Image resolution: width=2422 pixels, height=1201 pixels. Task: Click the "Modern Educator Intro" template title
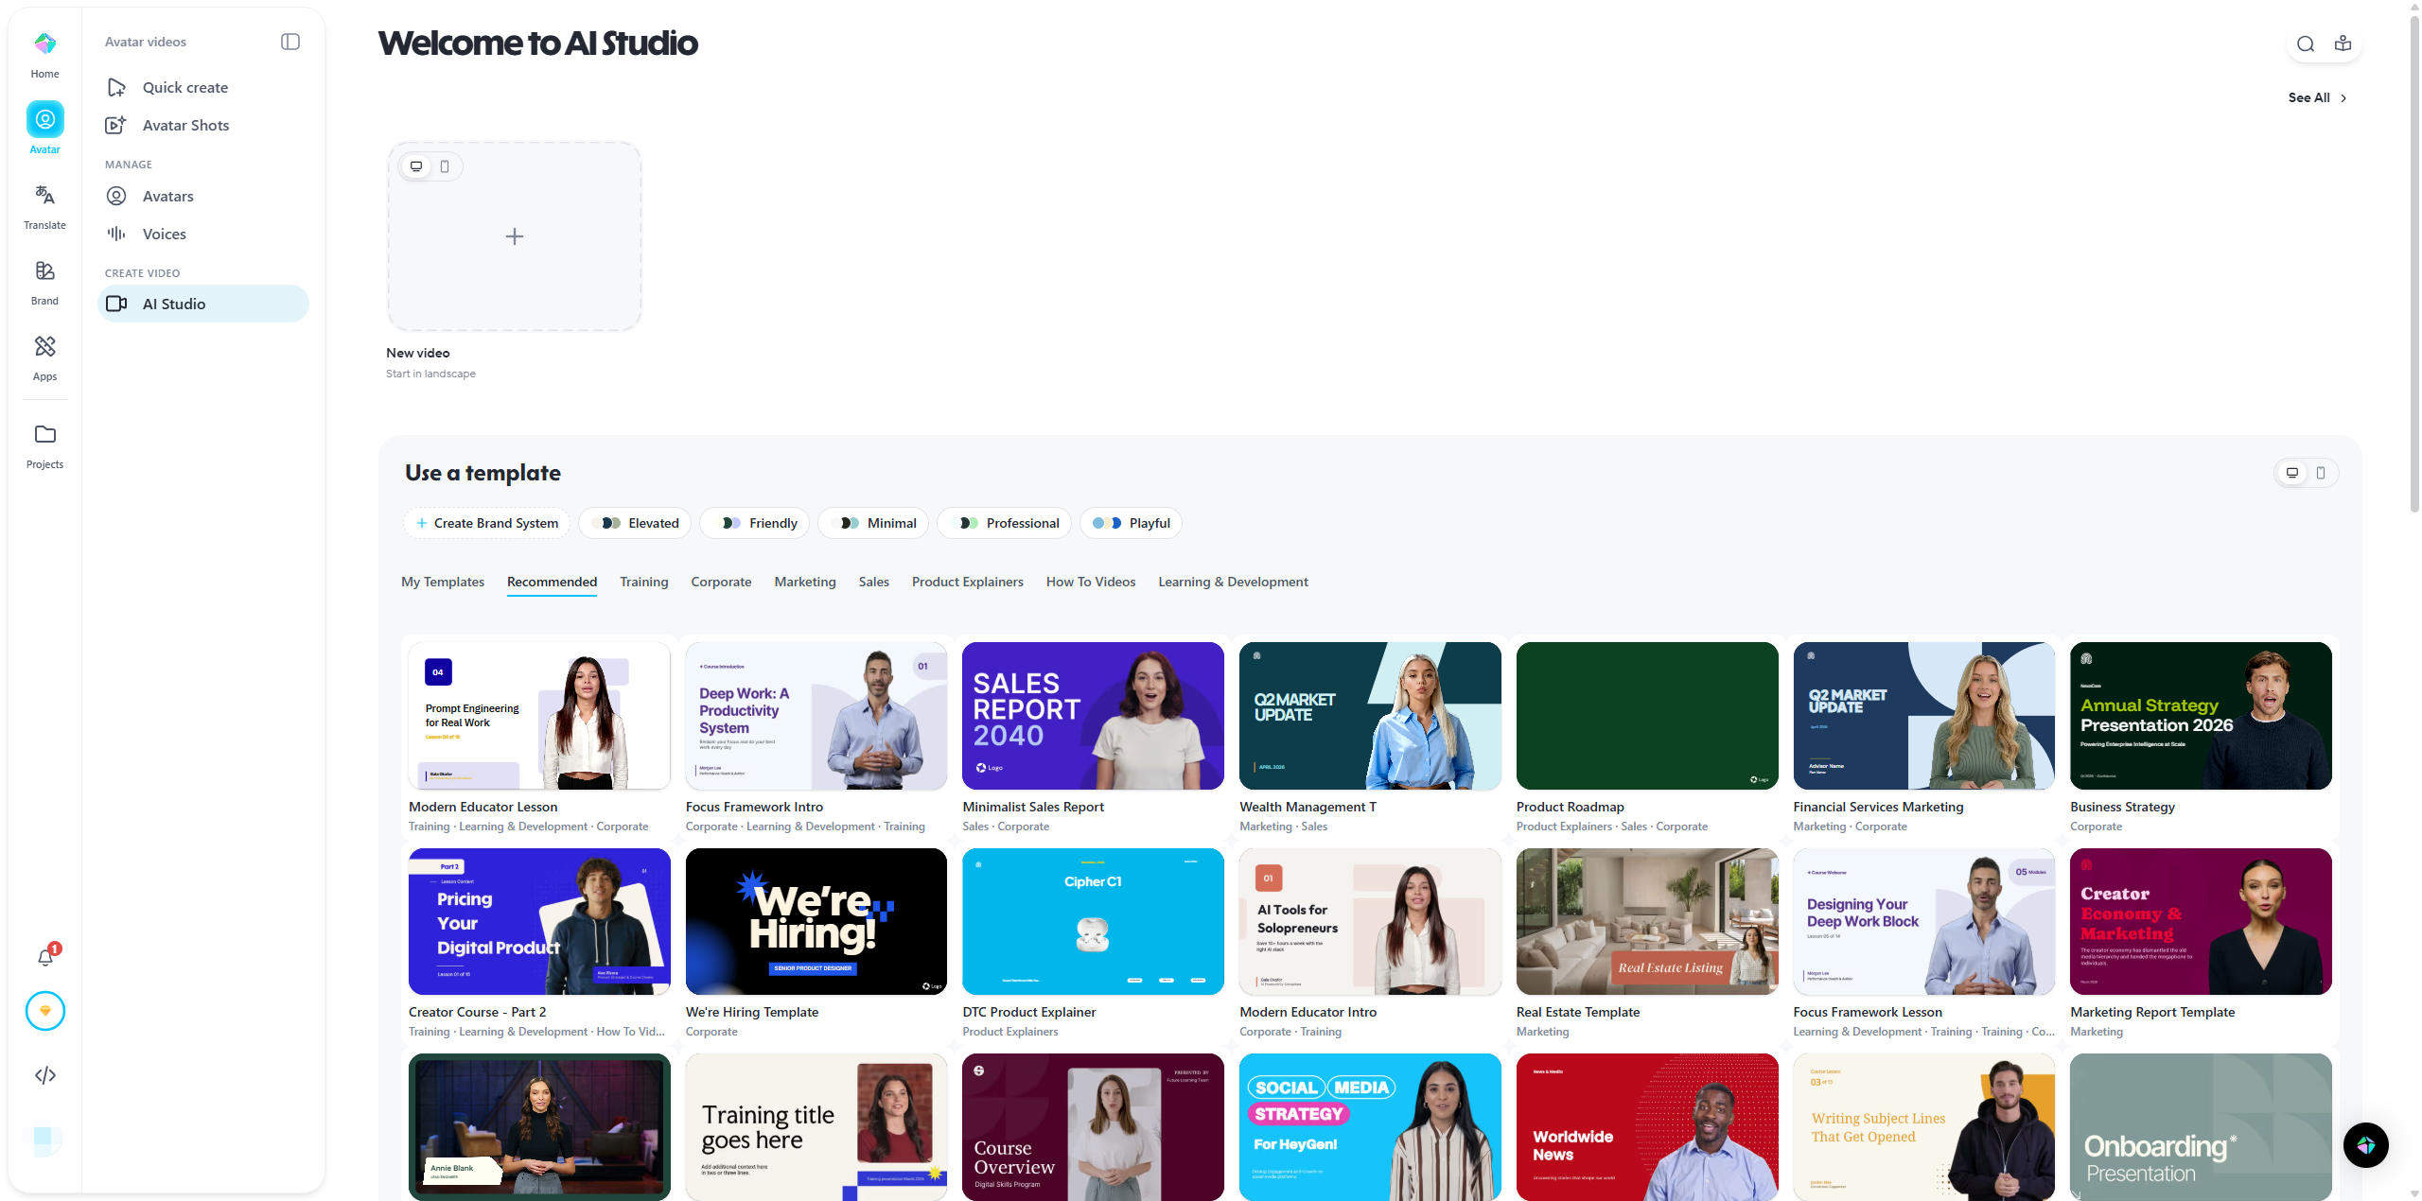[1308, 1012]
